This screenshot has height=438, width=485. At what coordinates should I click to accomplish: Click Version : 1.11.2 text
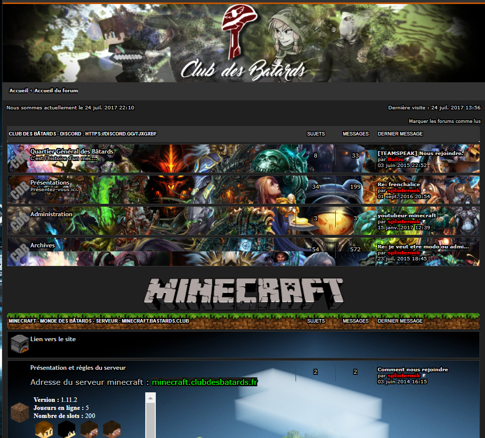[x=55, y=400]
